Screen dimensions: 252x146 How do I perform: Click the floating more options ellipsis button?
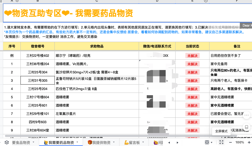pyautogui.click(x=247, y=116)
